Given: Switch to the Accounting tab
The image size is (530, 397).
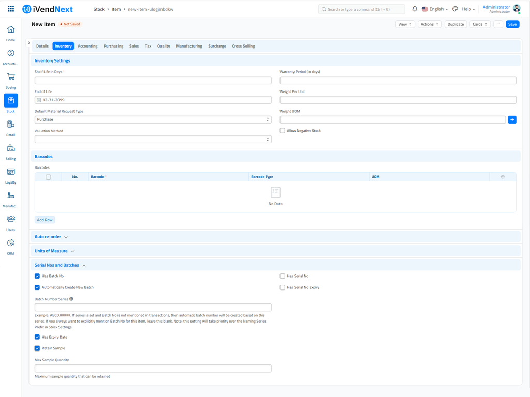Looking at the screenshot, I should [87, 46].
